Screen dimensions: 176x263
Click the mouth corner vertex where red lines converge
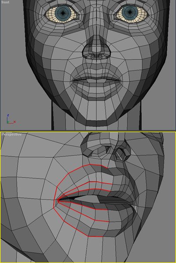click(58, 200)
